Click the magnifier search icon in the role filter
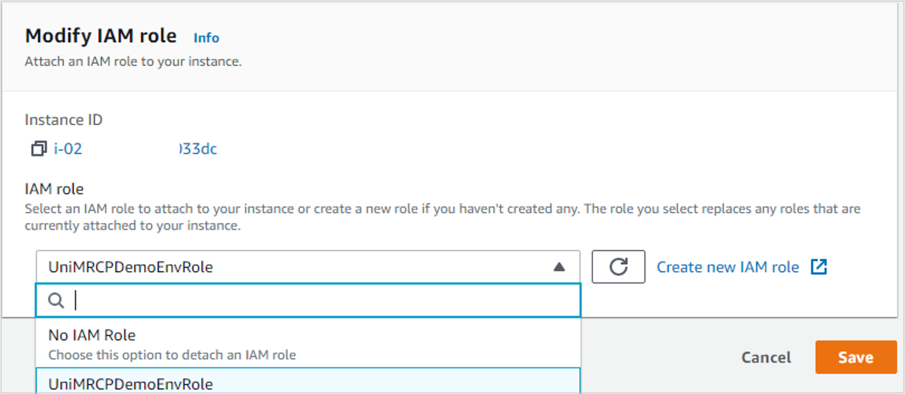Image resolution: width=905 pixels, height=394 pixels. coord(56,301)
